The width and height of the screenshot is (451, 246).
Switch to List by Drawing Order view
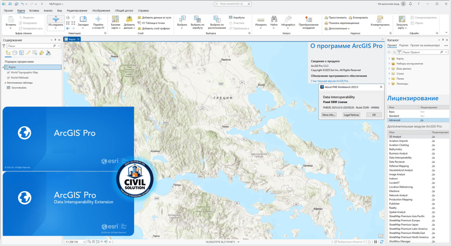click(x=8, y=53)
